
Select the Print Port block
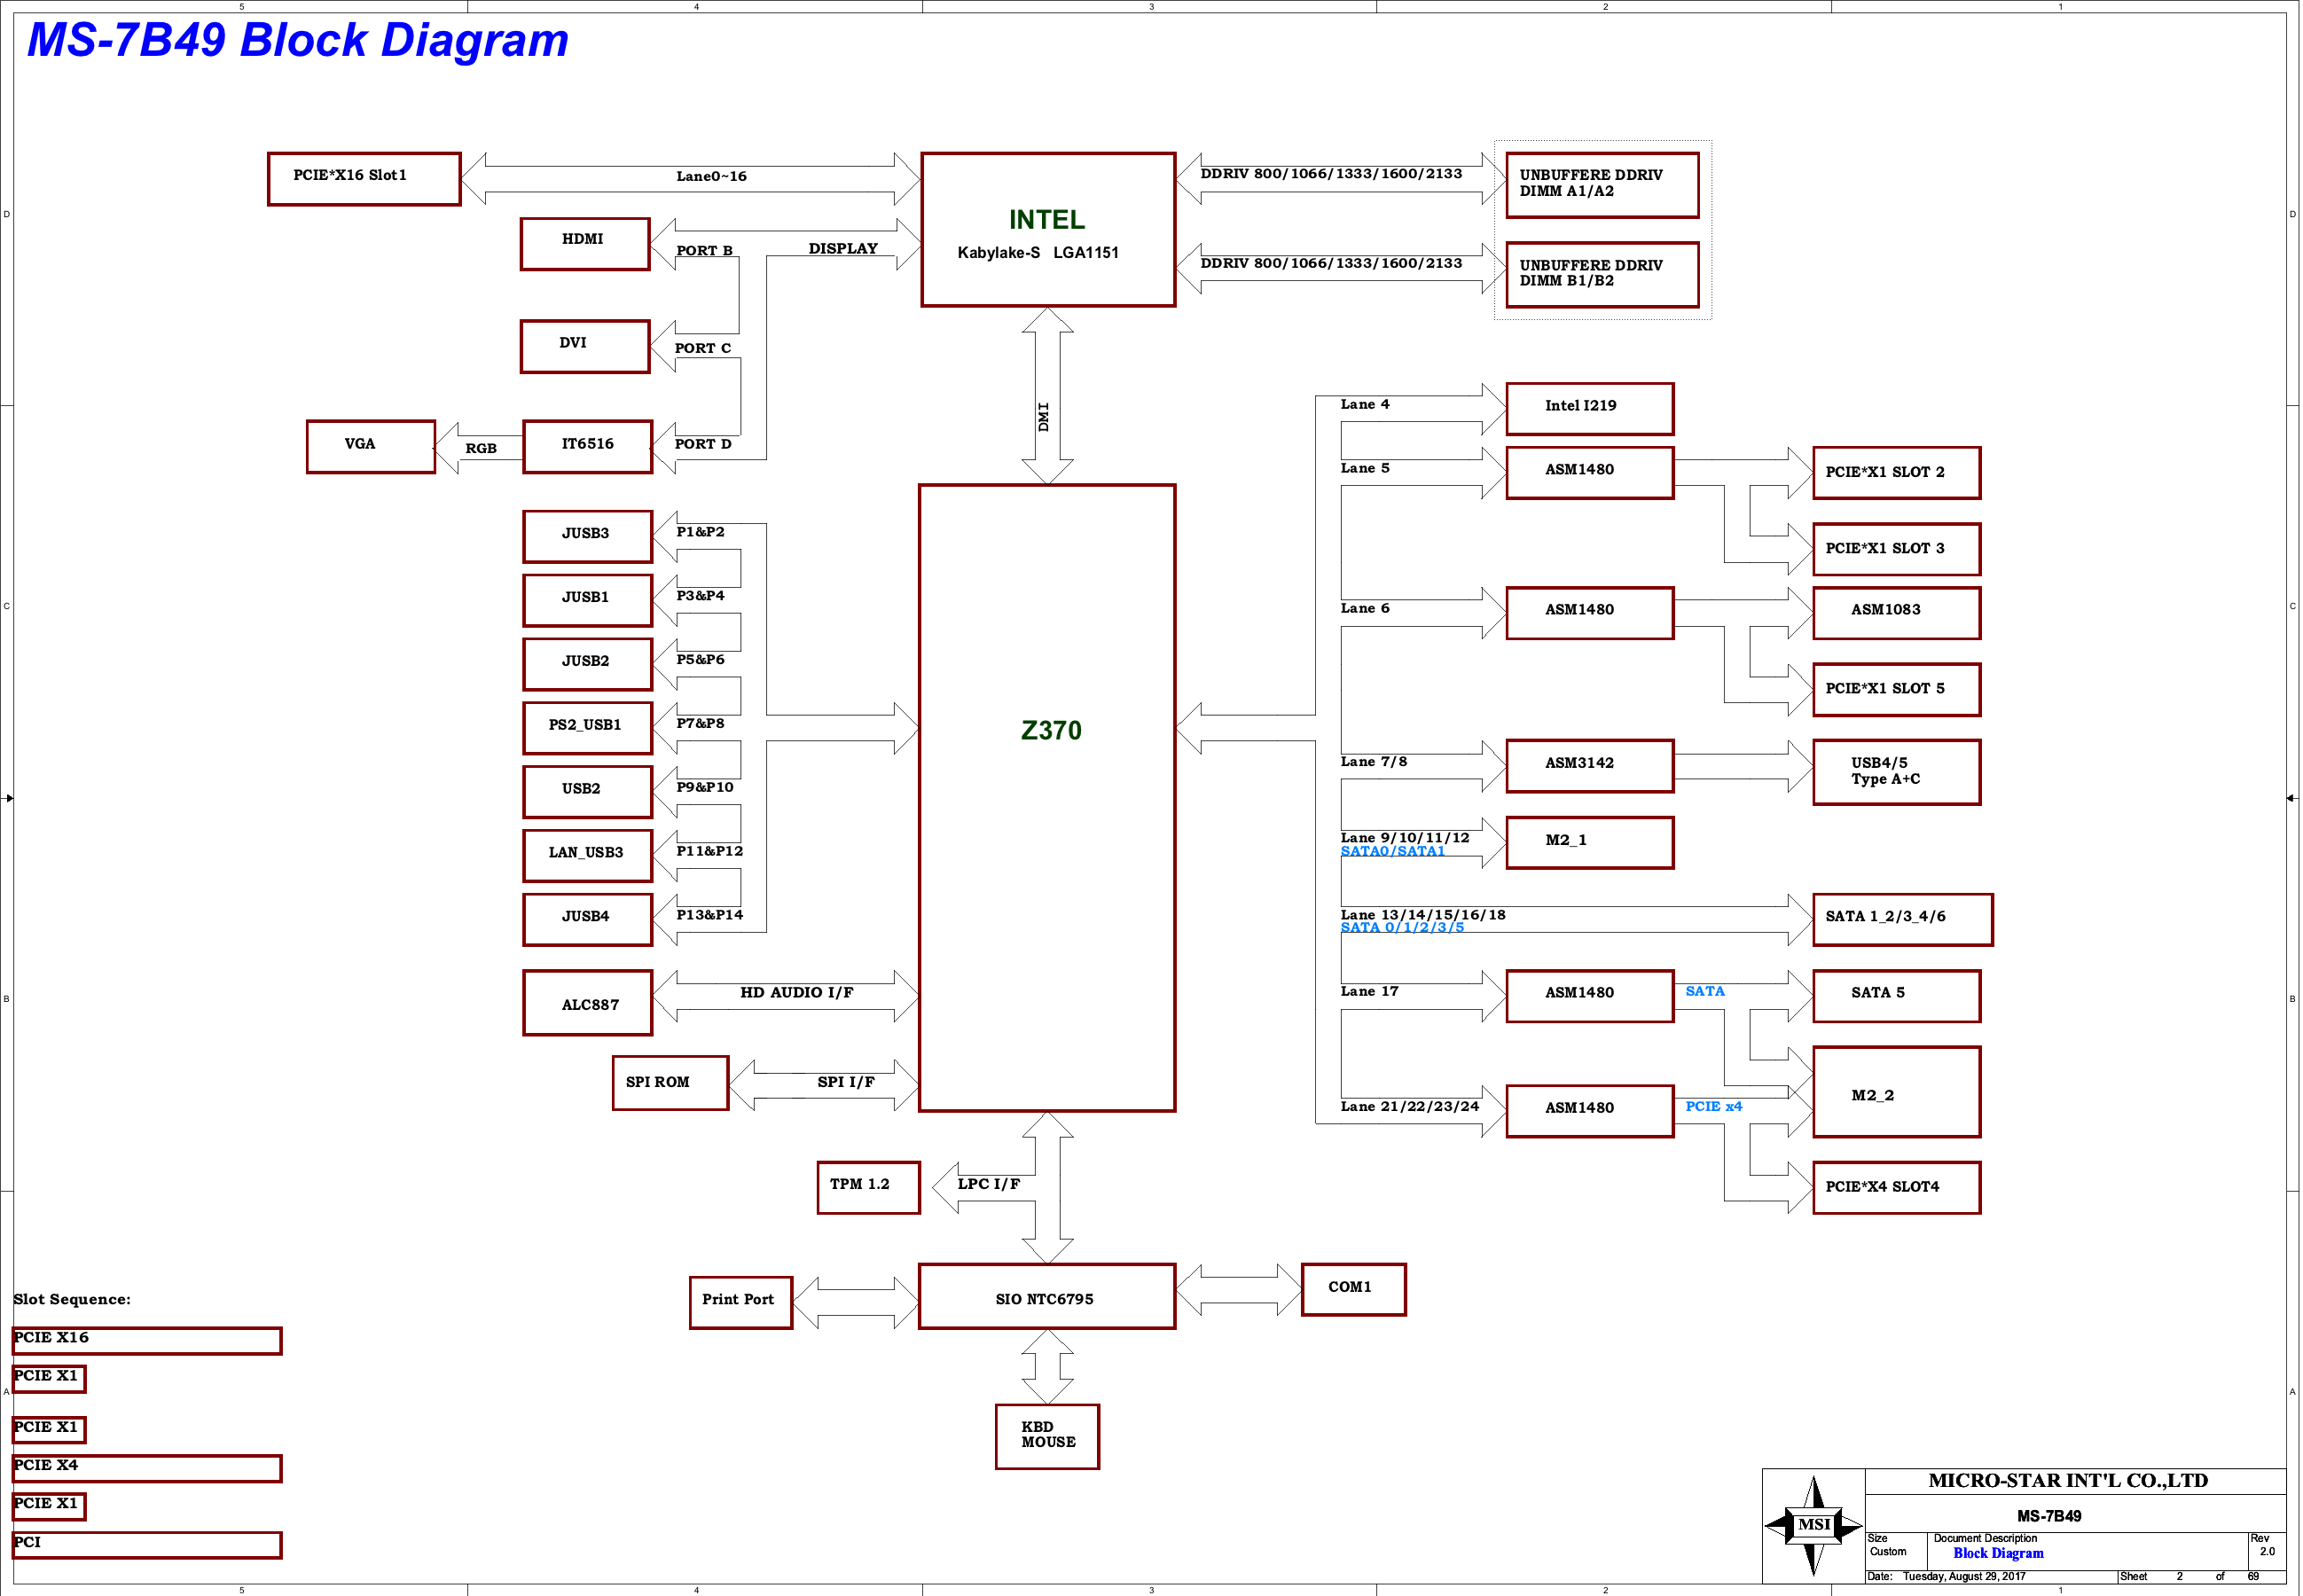(740, 1302)
